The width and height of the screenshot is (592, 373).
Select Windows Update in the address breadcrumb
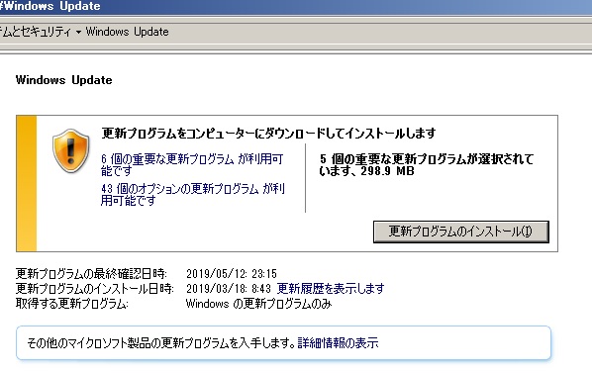click(x=127, y=32)
